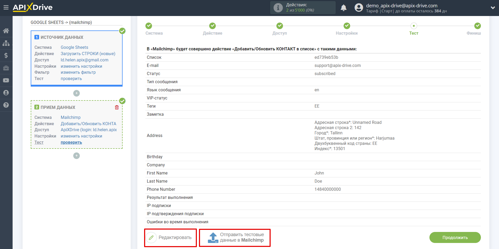Click the ApiXDrive logo
The width and height of the screenshot is (499, 249).
(33, 7)
